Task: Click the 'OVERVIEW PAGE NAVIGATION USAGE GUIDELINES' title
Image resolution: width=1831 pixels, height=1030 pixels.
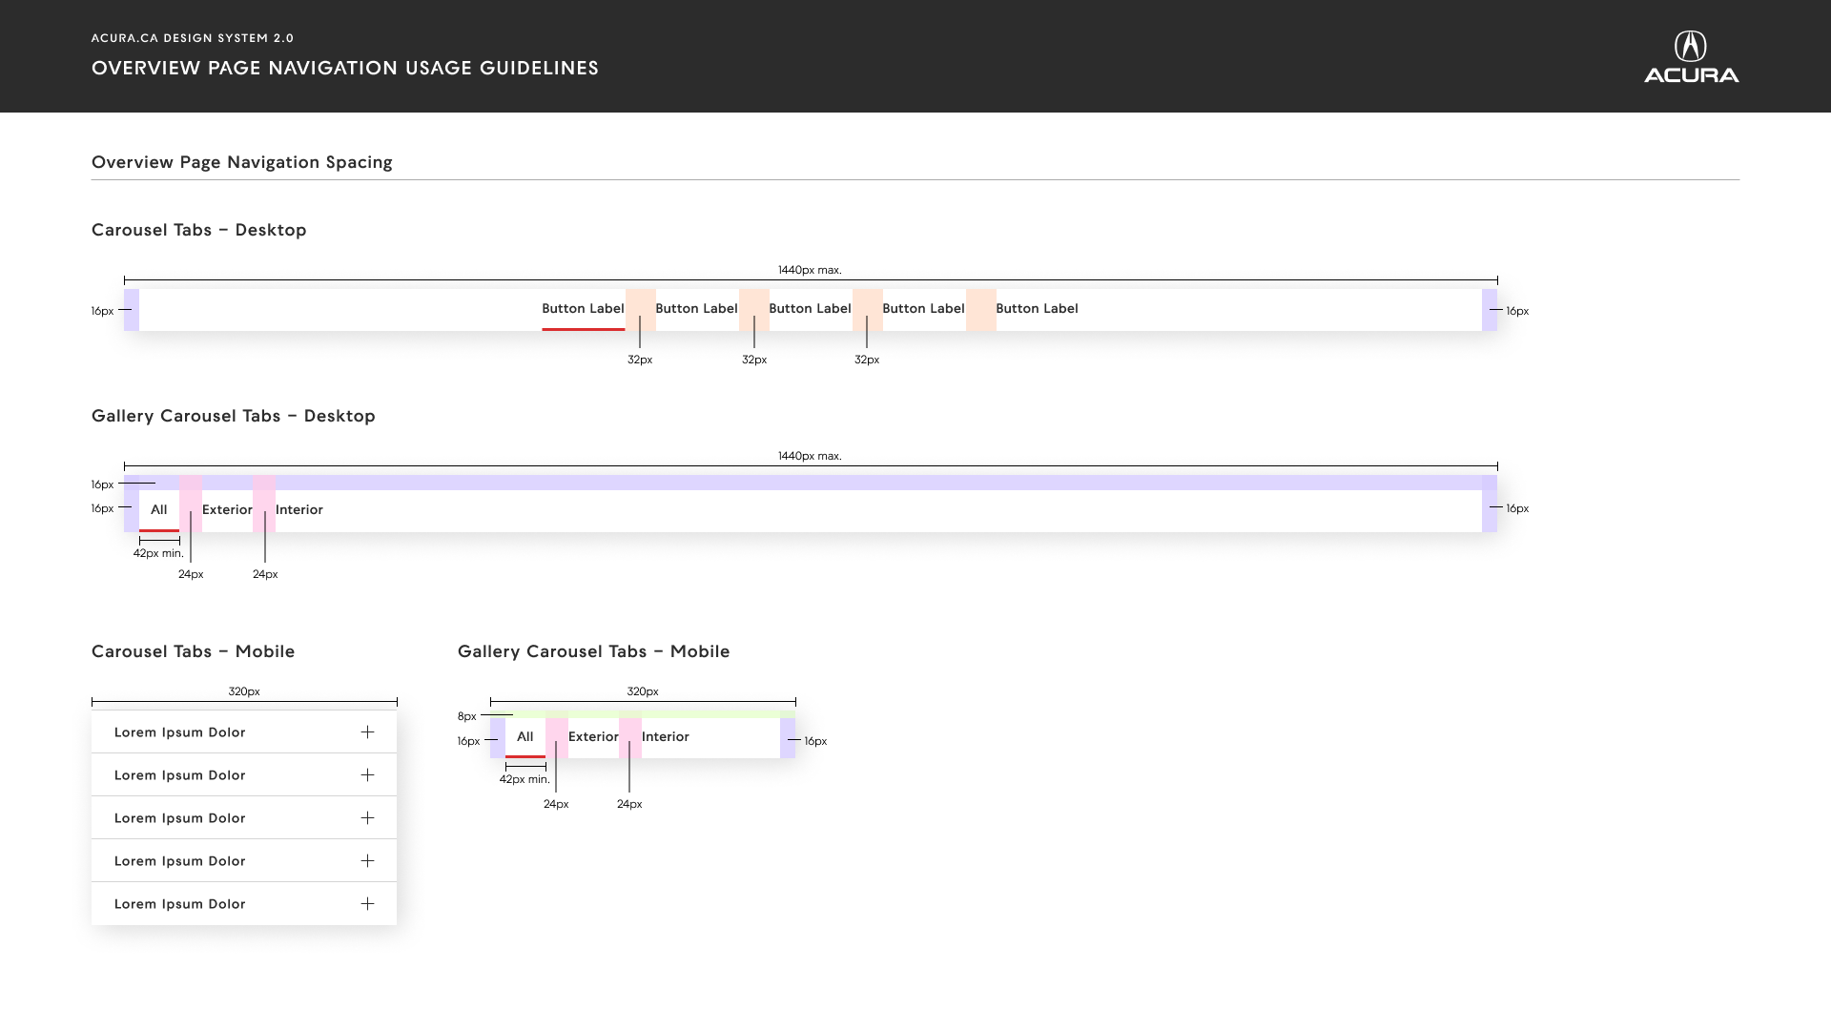Action: coord(345,68)
